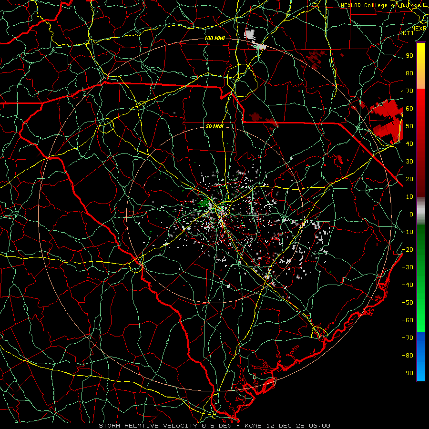The image size is (429, 429).
Task: Click the "100 NMI" range ring label
Action: coord(214,38)
